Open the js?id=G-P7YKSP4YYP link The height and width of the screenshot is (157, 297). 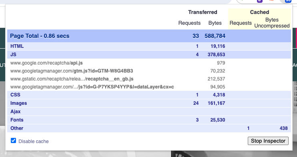click(92, 87)
